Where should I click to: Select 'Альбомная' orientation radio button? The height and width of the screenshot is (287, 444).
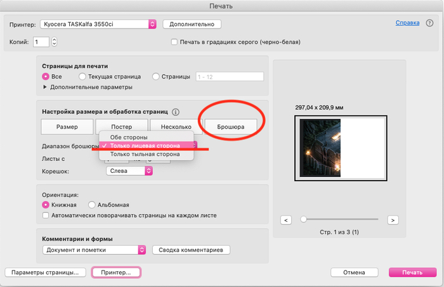pos(92,205)
